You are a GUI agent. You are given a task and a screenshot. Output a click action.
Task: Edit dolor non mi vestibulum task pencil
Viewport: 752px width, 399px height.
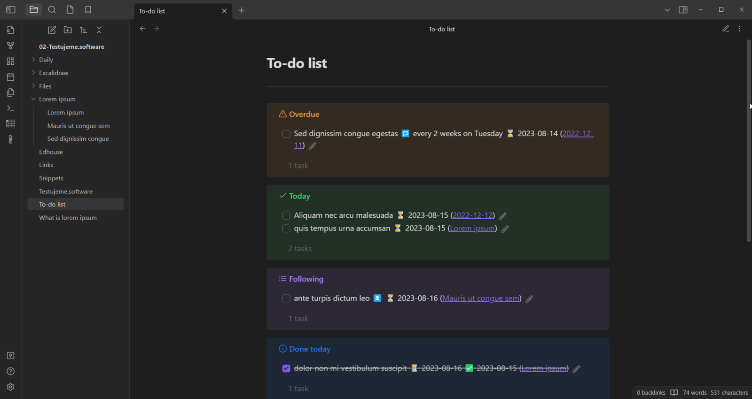point(577,369)
